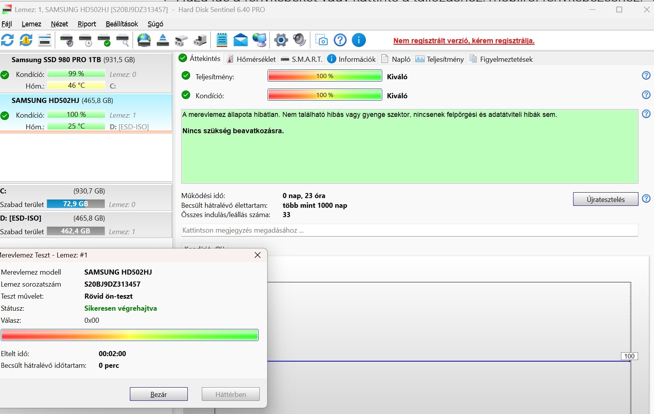Open the Lemez menu
The image size is (654, 414).
click(x=31, y=24)
